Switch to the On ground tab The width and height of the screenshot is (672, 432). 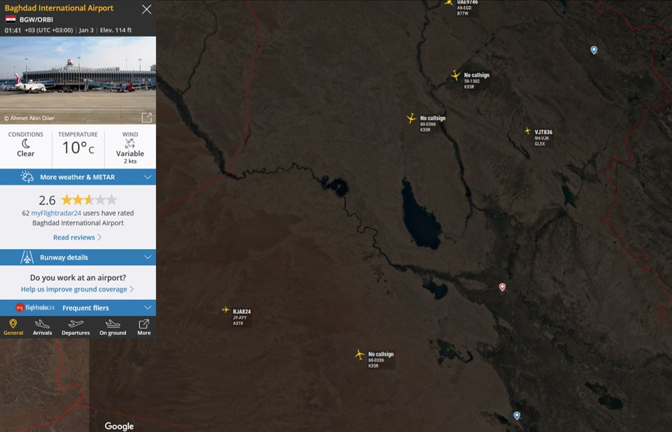point(113,327)
